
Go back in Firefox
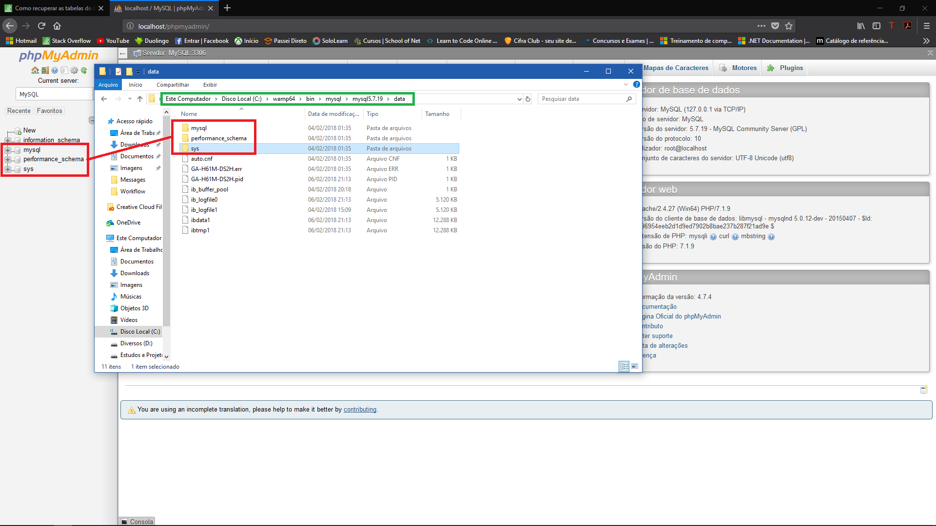10,26
